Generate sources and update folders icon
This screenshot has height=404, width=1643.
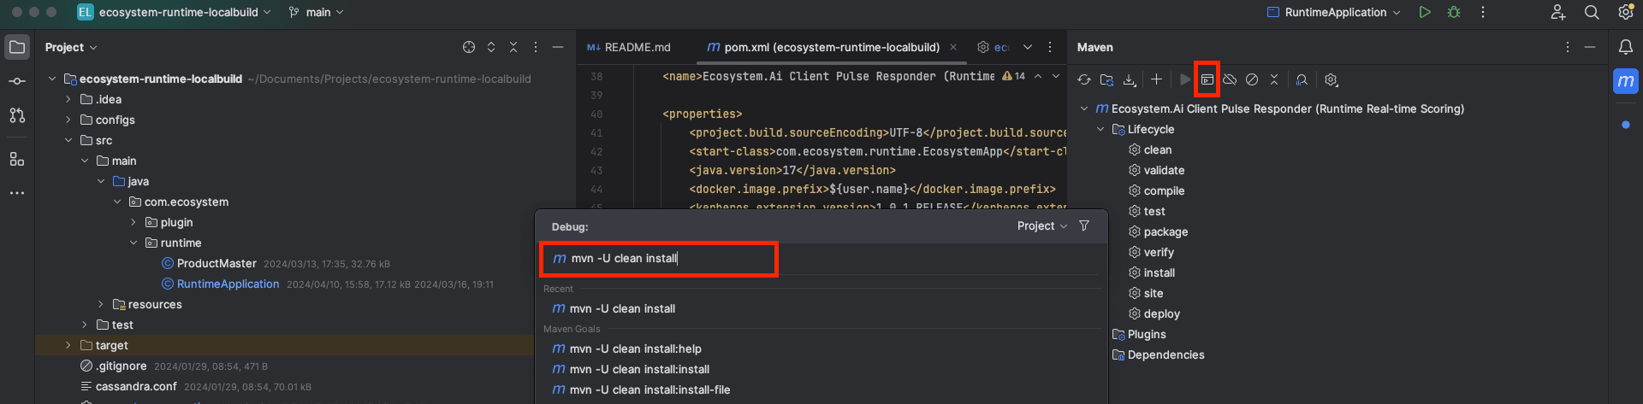click(x=1106, y=79)
